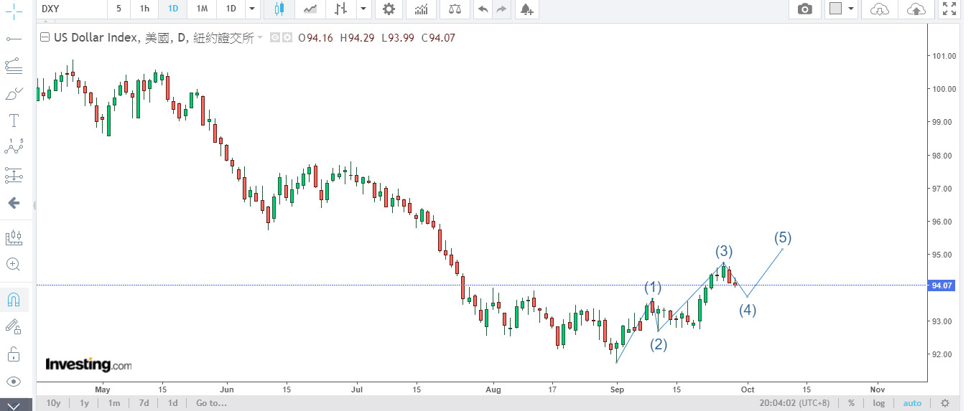Open the interval list dropdown arrow
The height and width of the screenshot is (411, 976).
click(x=251, y=9)
